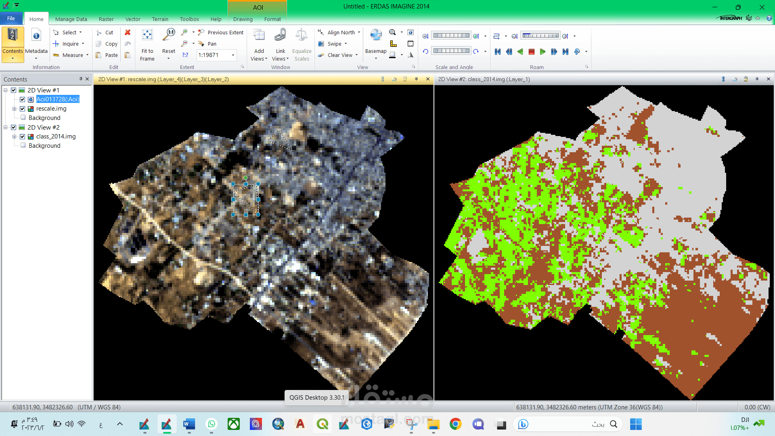This screenshot has width=775, height=436.
Task: Click the Align North button
Action: (x=338, y=32)
